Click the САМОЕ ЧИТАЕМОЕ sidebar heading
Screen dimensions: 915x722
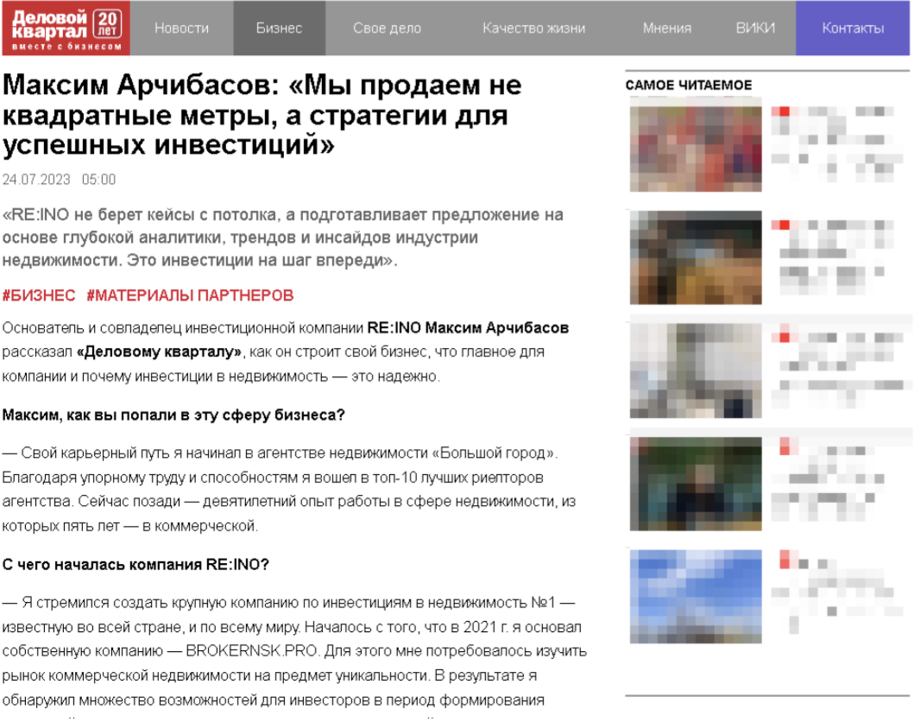tap(689, 85)
